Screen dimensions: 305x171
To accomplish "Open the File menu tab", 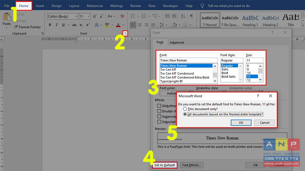I will 6,6.
